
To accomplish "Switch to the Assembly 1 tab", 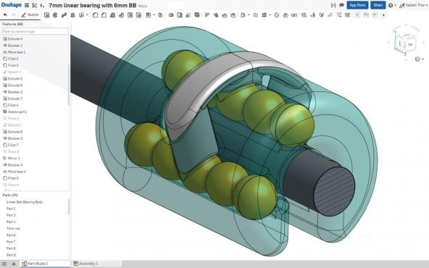I will (86, 264).
